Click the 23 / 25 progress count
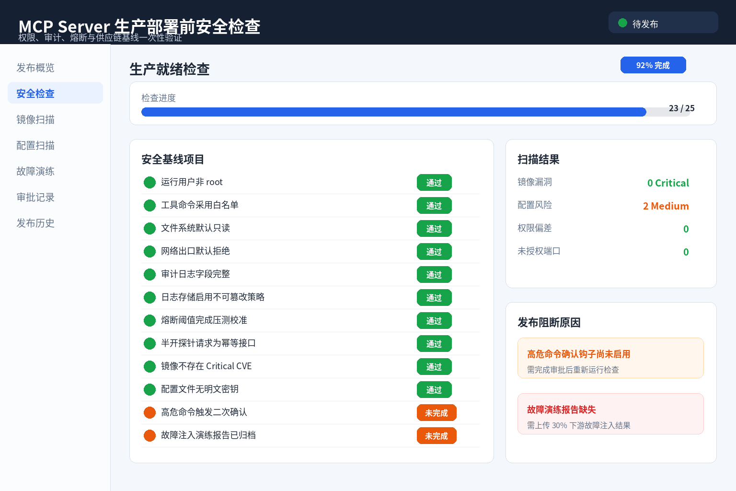The height and width of the screenshot is (491, 736). point(682,108)
